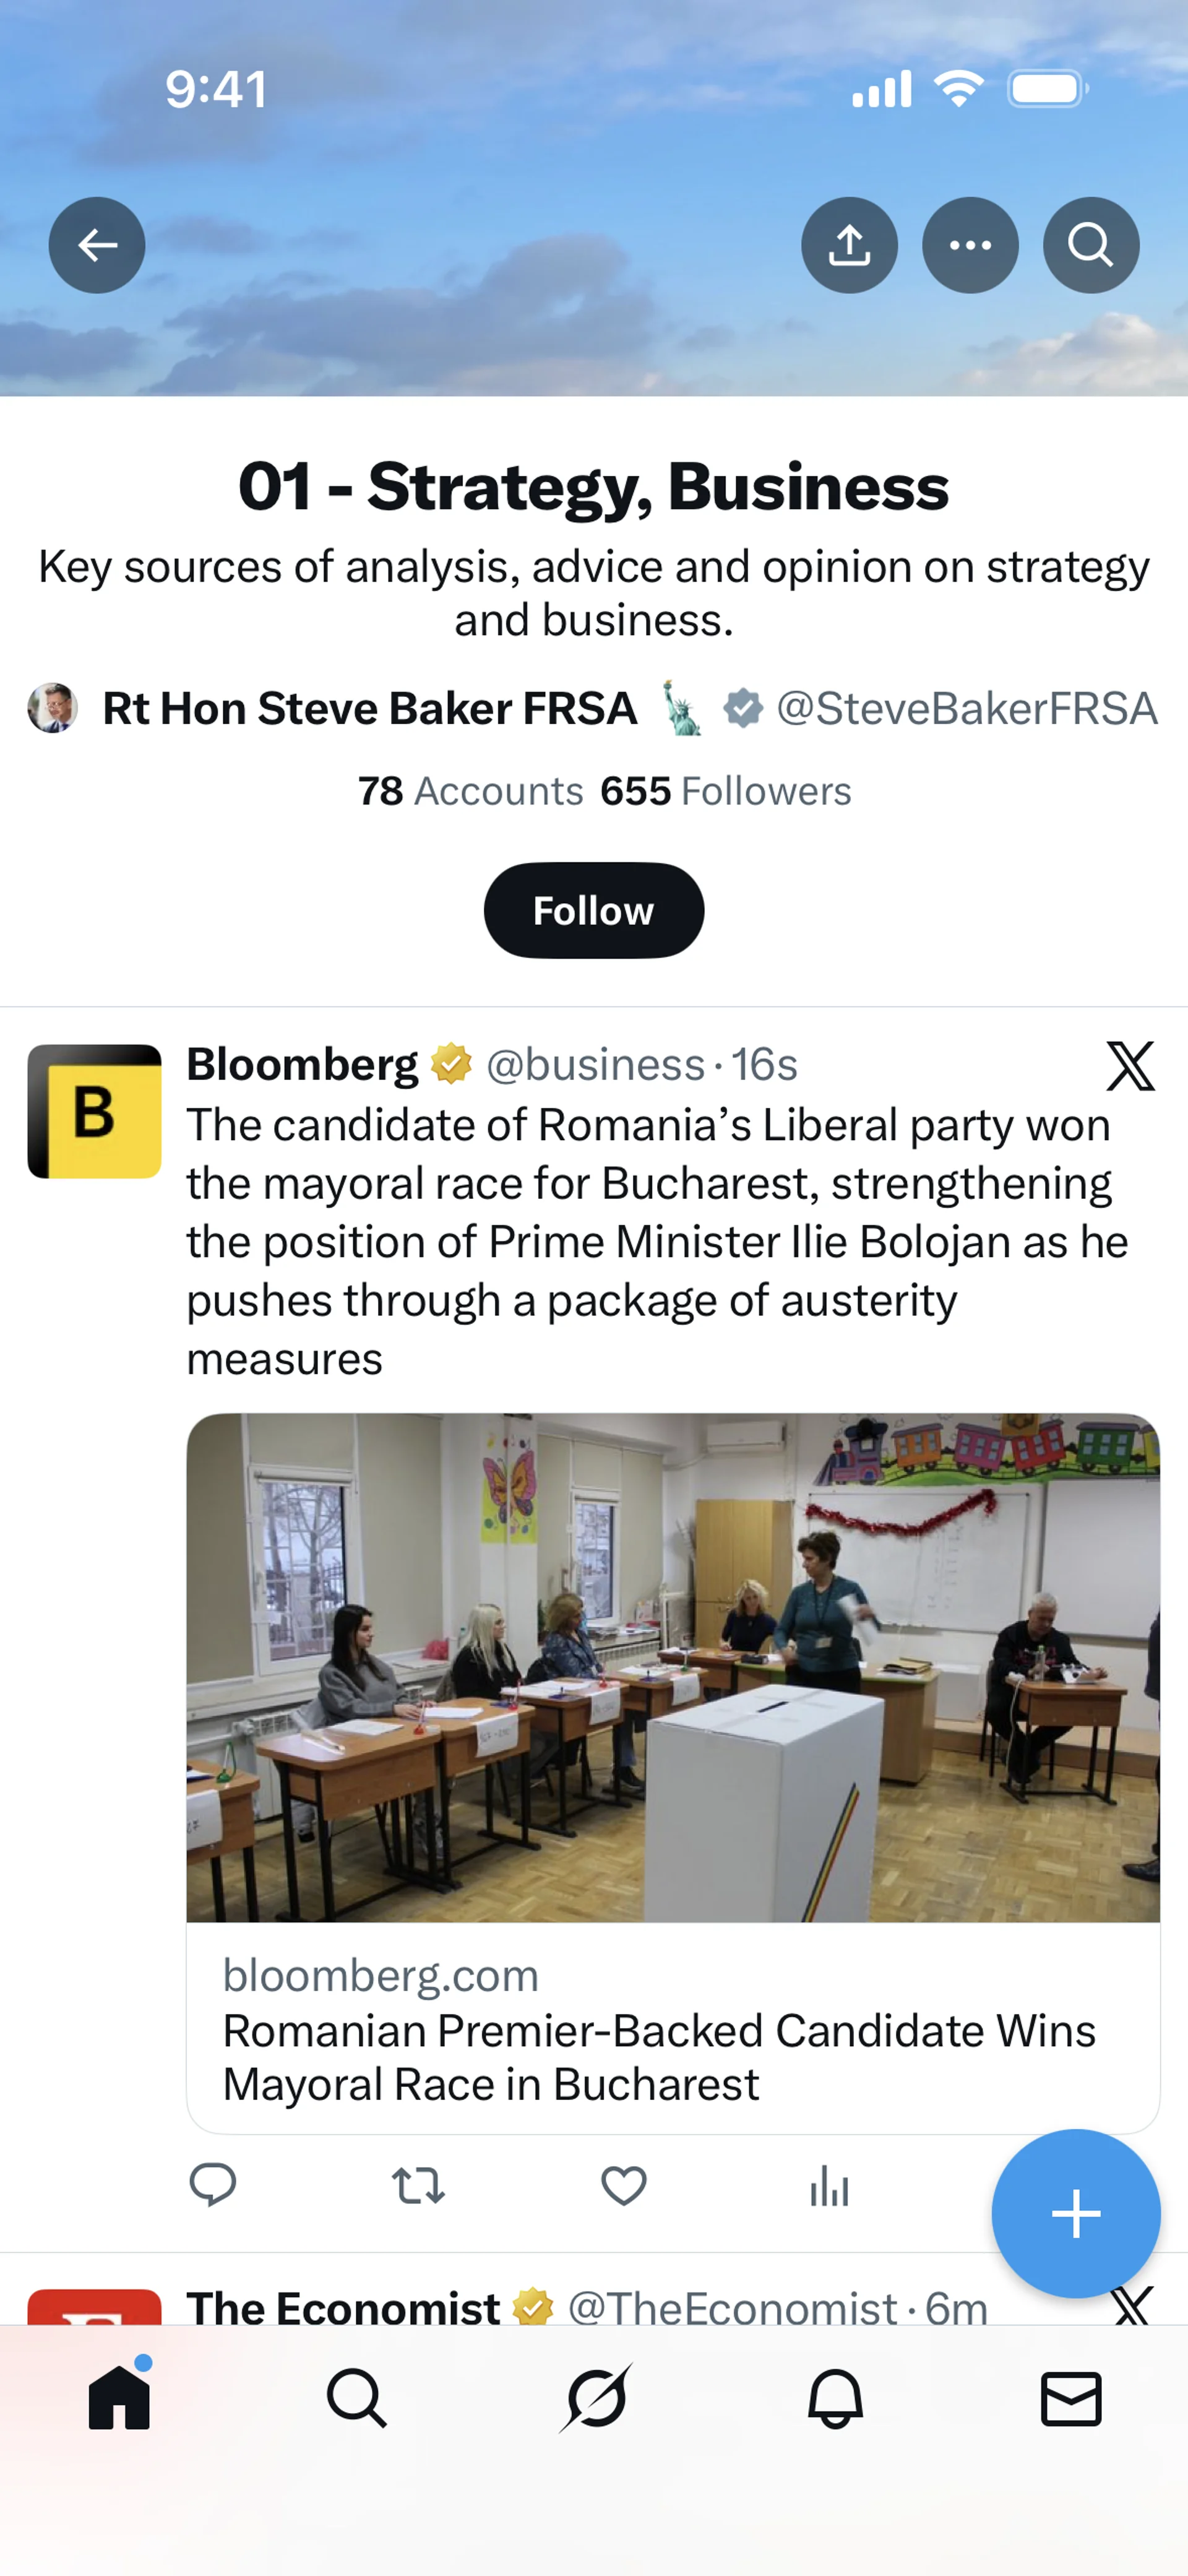Viewport: 1188px width, 2576px height.
Task: Reply to the Bloomberg post
Action: click(213, 2185)
